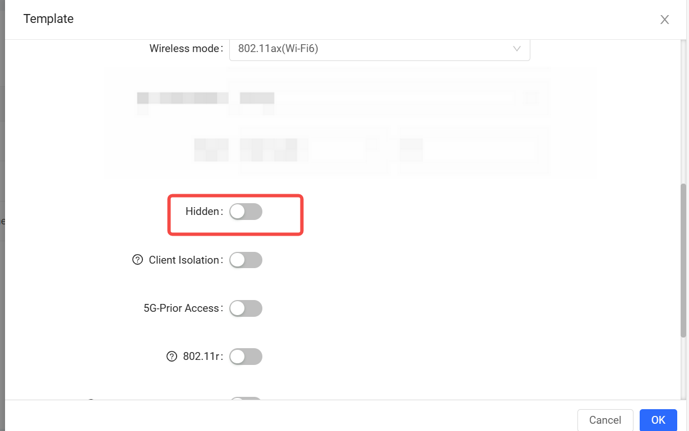This screenshot has height=431, width=689.
Task: Enable the Hidden switch
Action: pyautogui.click(x=246, y=212)
